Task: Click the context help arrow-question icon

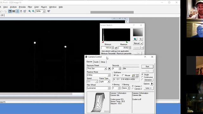Action: point(49,11)
